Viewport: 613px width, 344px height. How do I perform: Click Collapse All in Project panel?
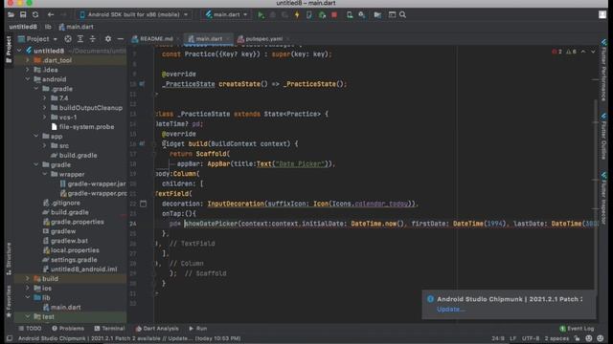pyautogui.click(x=93, y=39)
